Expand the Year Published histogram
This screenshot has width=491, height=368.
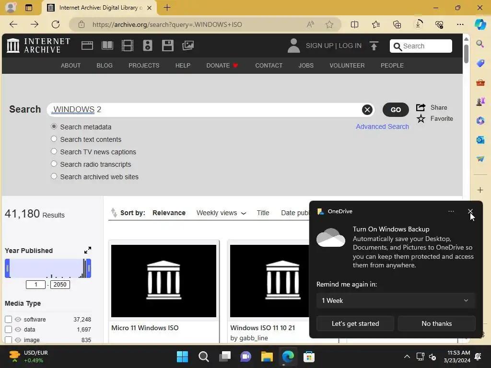click(88, 250)
